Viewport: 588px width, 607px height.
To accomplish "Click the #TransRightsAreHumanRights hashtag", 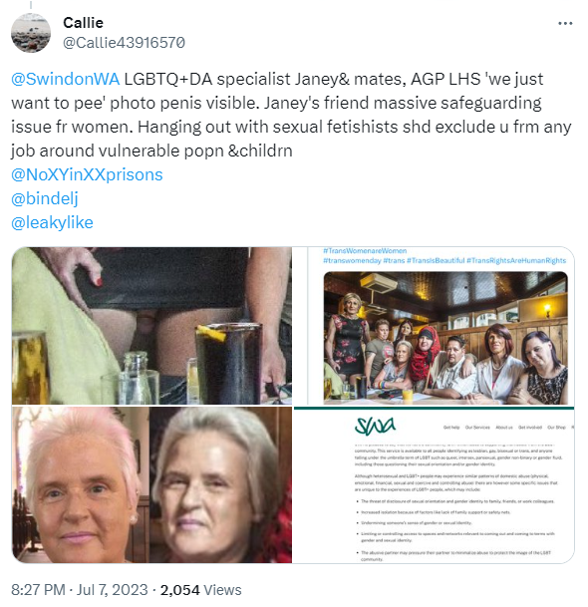I will click(x=516, y=260).
